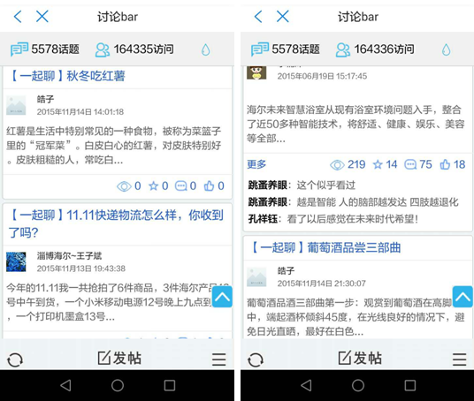Tap 发帖 in left bottom bar
Image resolution: width=474 pixels, height=401 pixels.
(x=119, y=359)
